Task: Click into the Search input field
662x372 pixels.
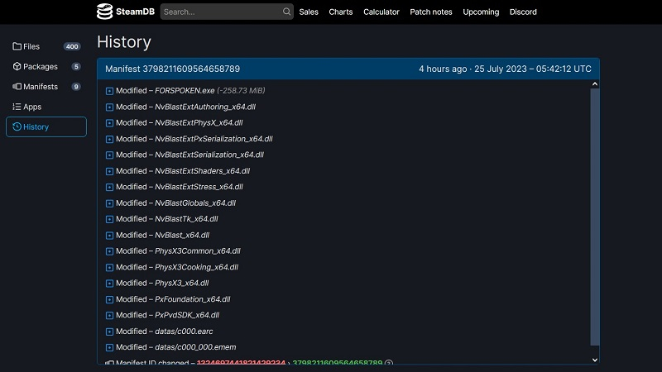Action: [x=219, y=12]
